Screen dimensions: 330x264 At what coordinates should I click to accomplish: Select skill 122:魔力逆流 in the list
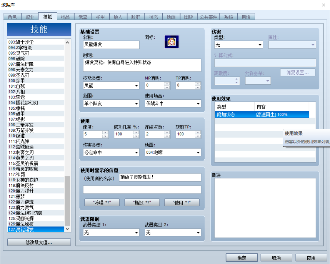(x=36, y=202)
